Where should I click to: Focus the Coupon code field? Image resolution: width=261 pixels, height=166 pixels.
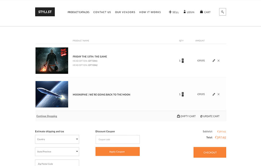point(117,139)
